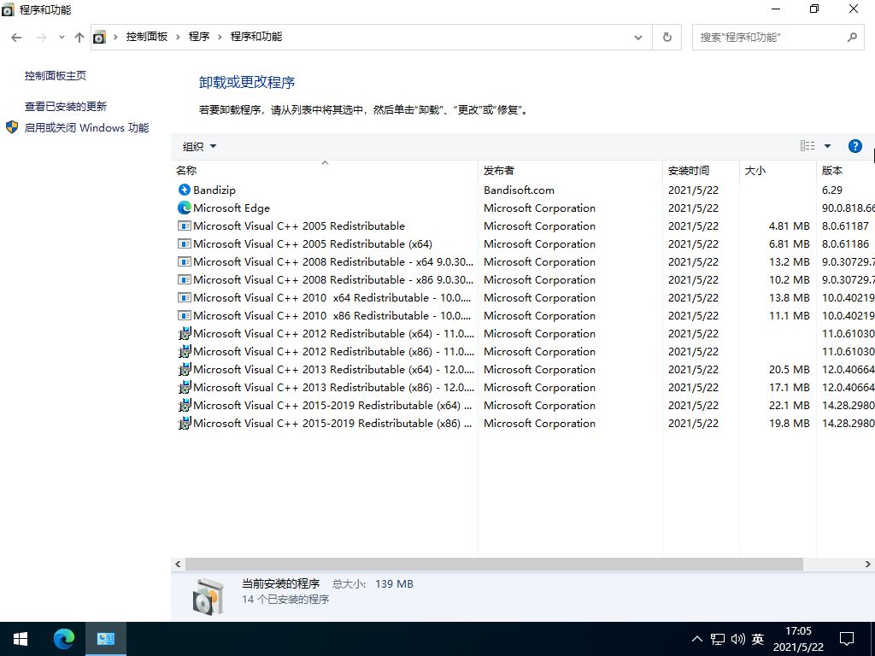Viewport: 875px width, 656px height.
Task: Click 程序 in the address bar path
Action: (199, 37)
